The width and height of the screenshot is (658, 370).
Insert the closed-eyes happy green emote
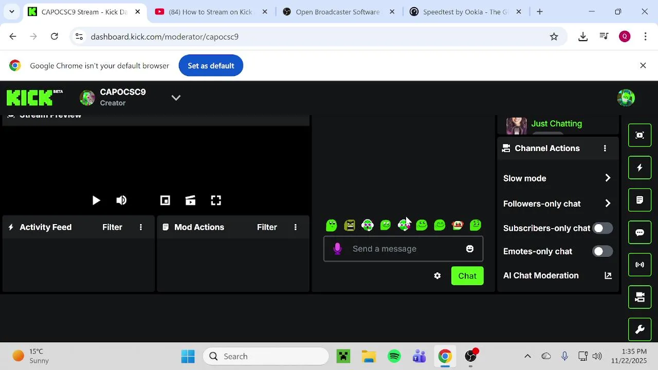440,225
